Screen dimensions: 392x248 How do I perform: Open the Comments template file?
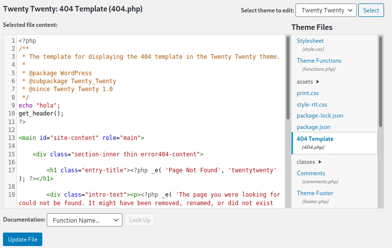point(311,173)
